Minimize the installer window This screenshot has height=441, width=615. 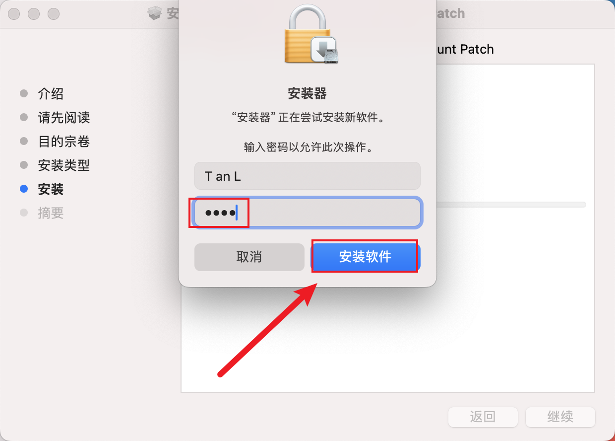coord(34,14)
